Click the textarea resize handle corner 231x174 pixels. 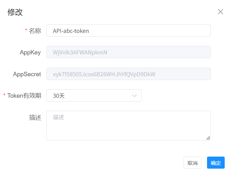coord(208,138)
